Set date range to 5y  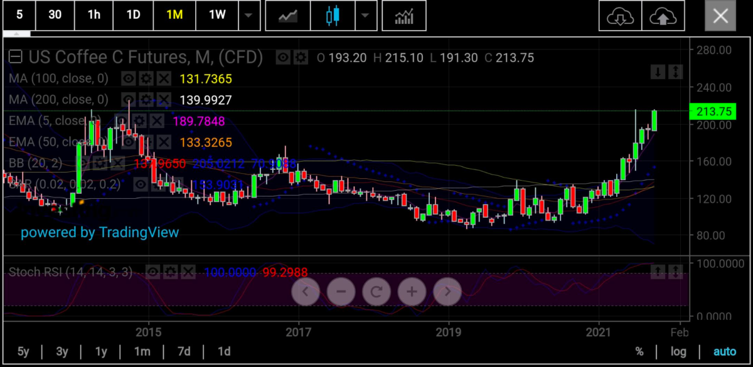coord(23,351)
